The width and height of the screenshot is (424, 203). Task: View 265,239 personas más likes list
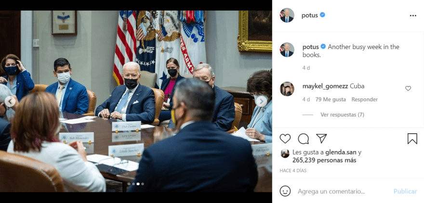(x=324, y=160)
